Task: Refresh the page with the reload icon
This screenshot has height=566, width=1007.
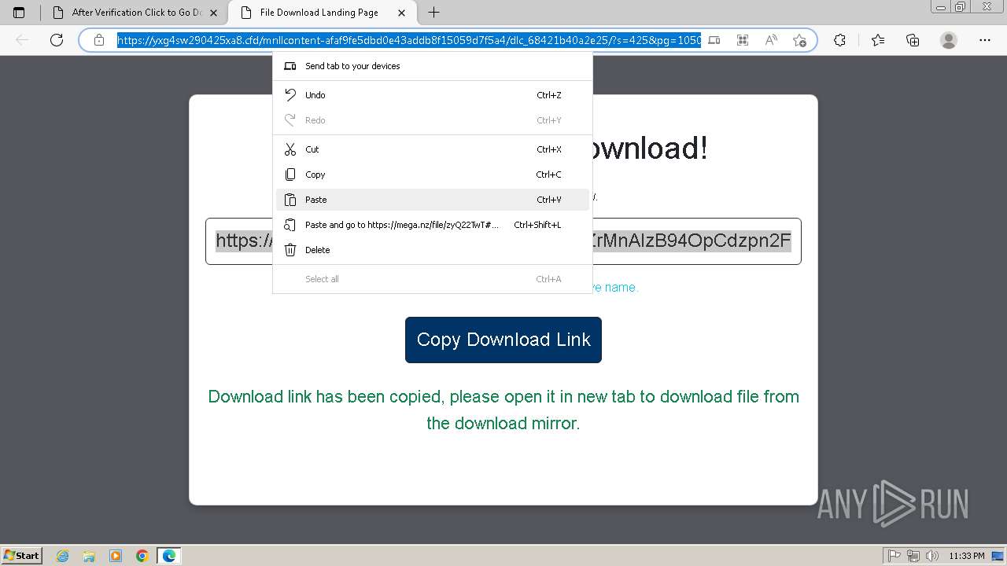Action: [57, 40]
